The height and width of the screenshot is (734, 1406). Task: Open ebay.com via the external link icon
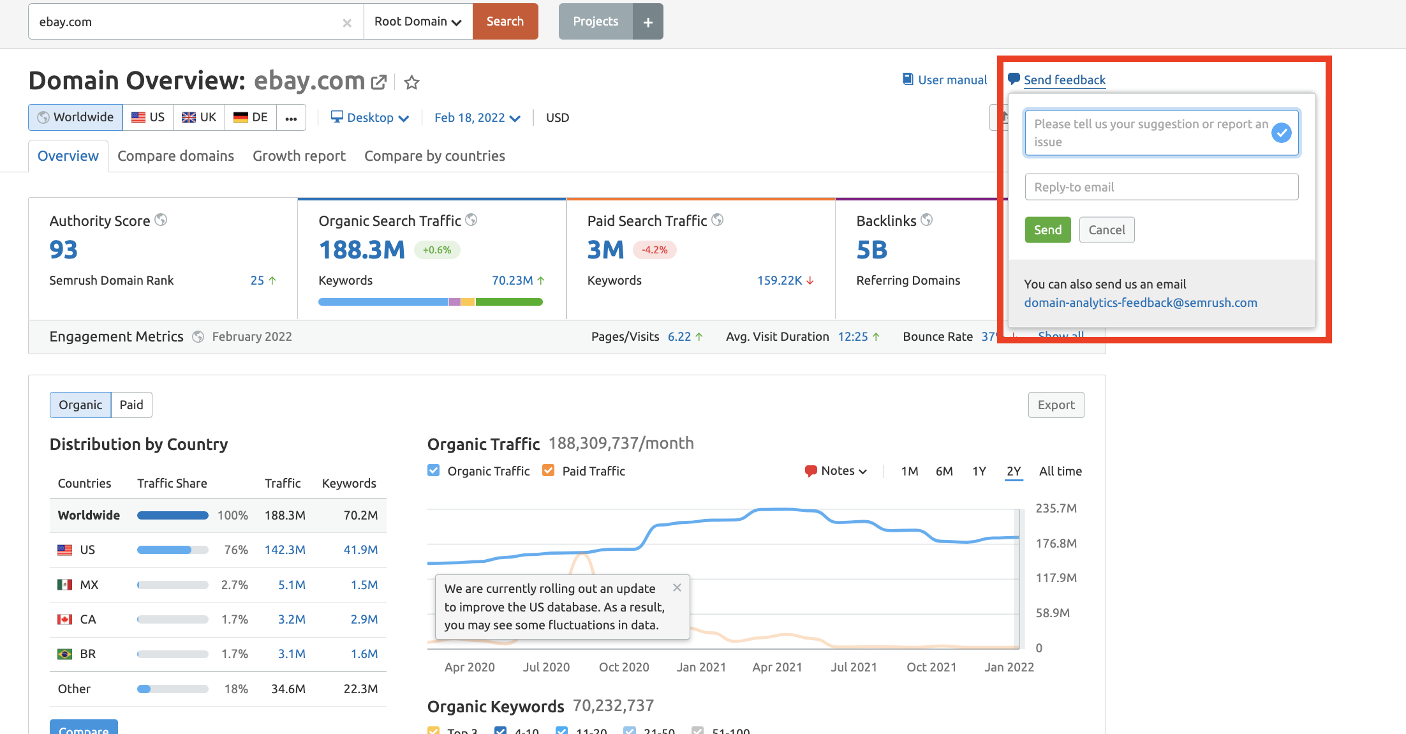[379, 82]
